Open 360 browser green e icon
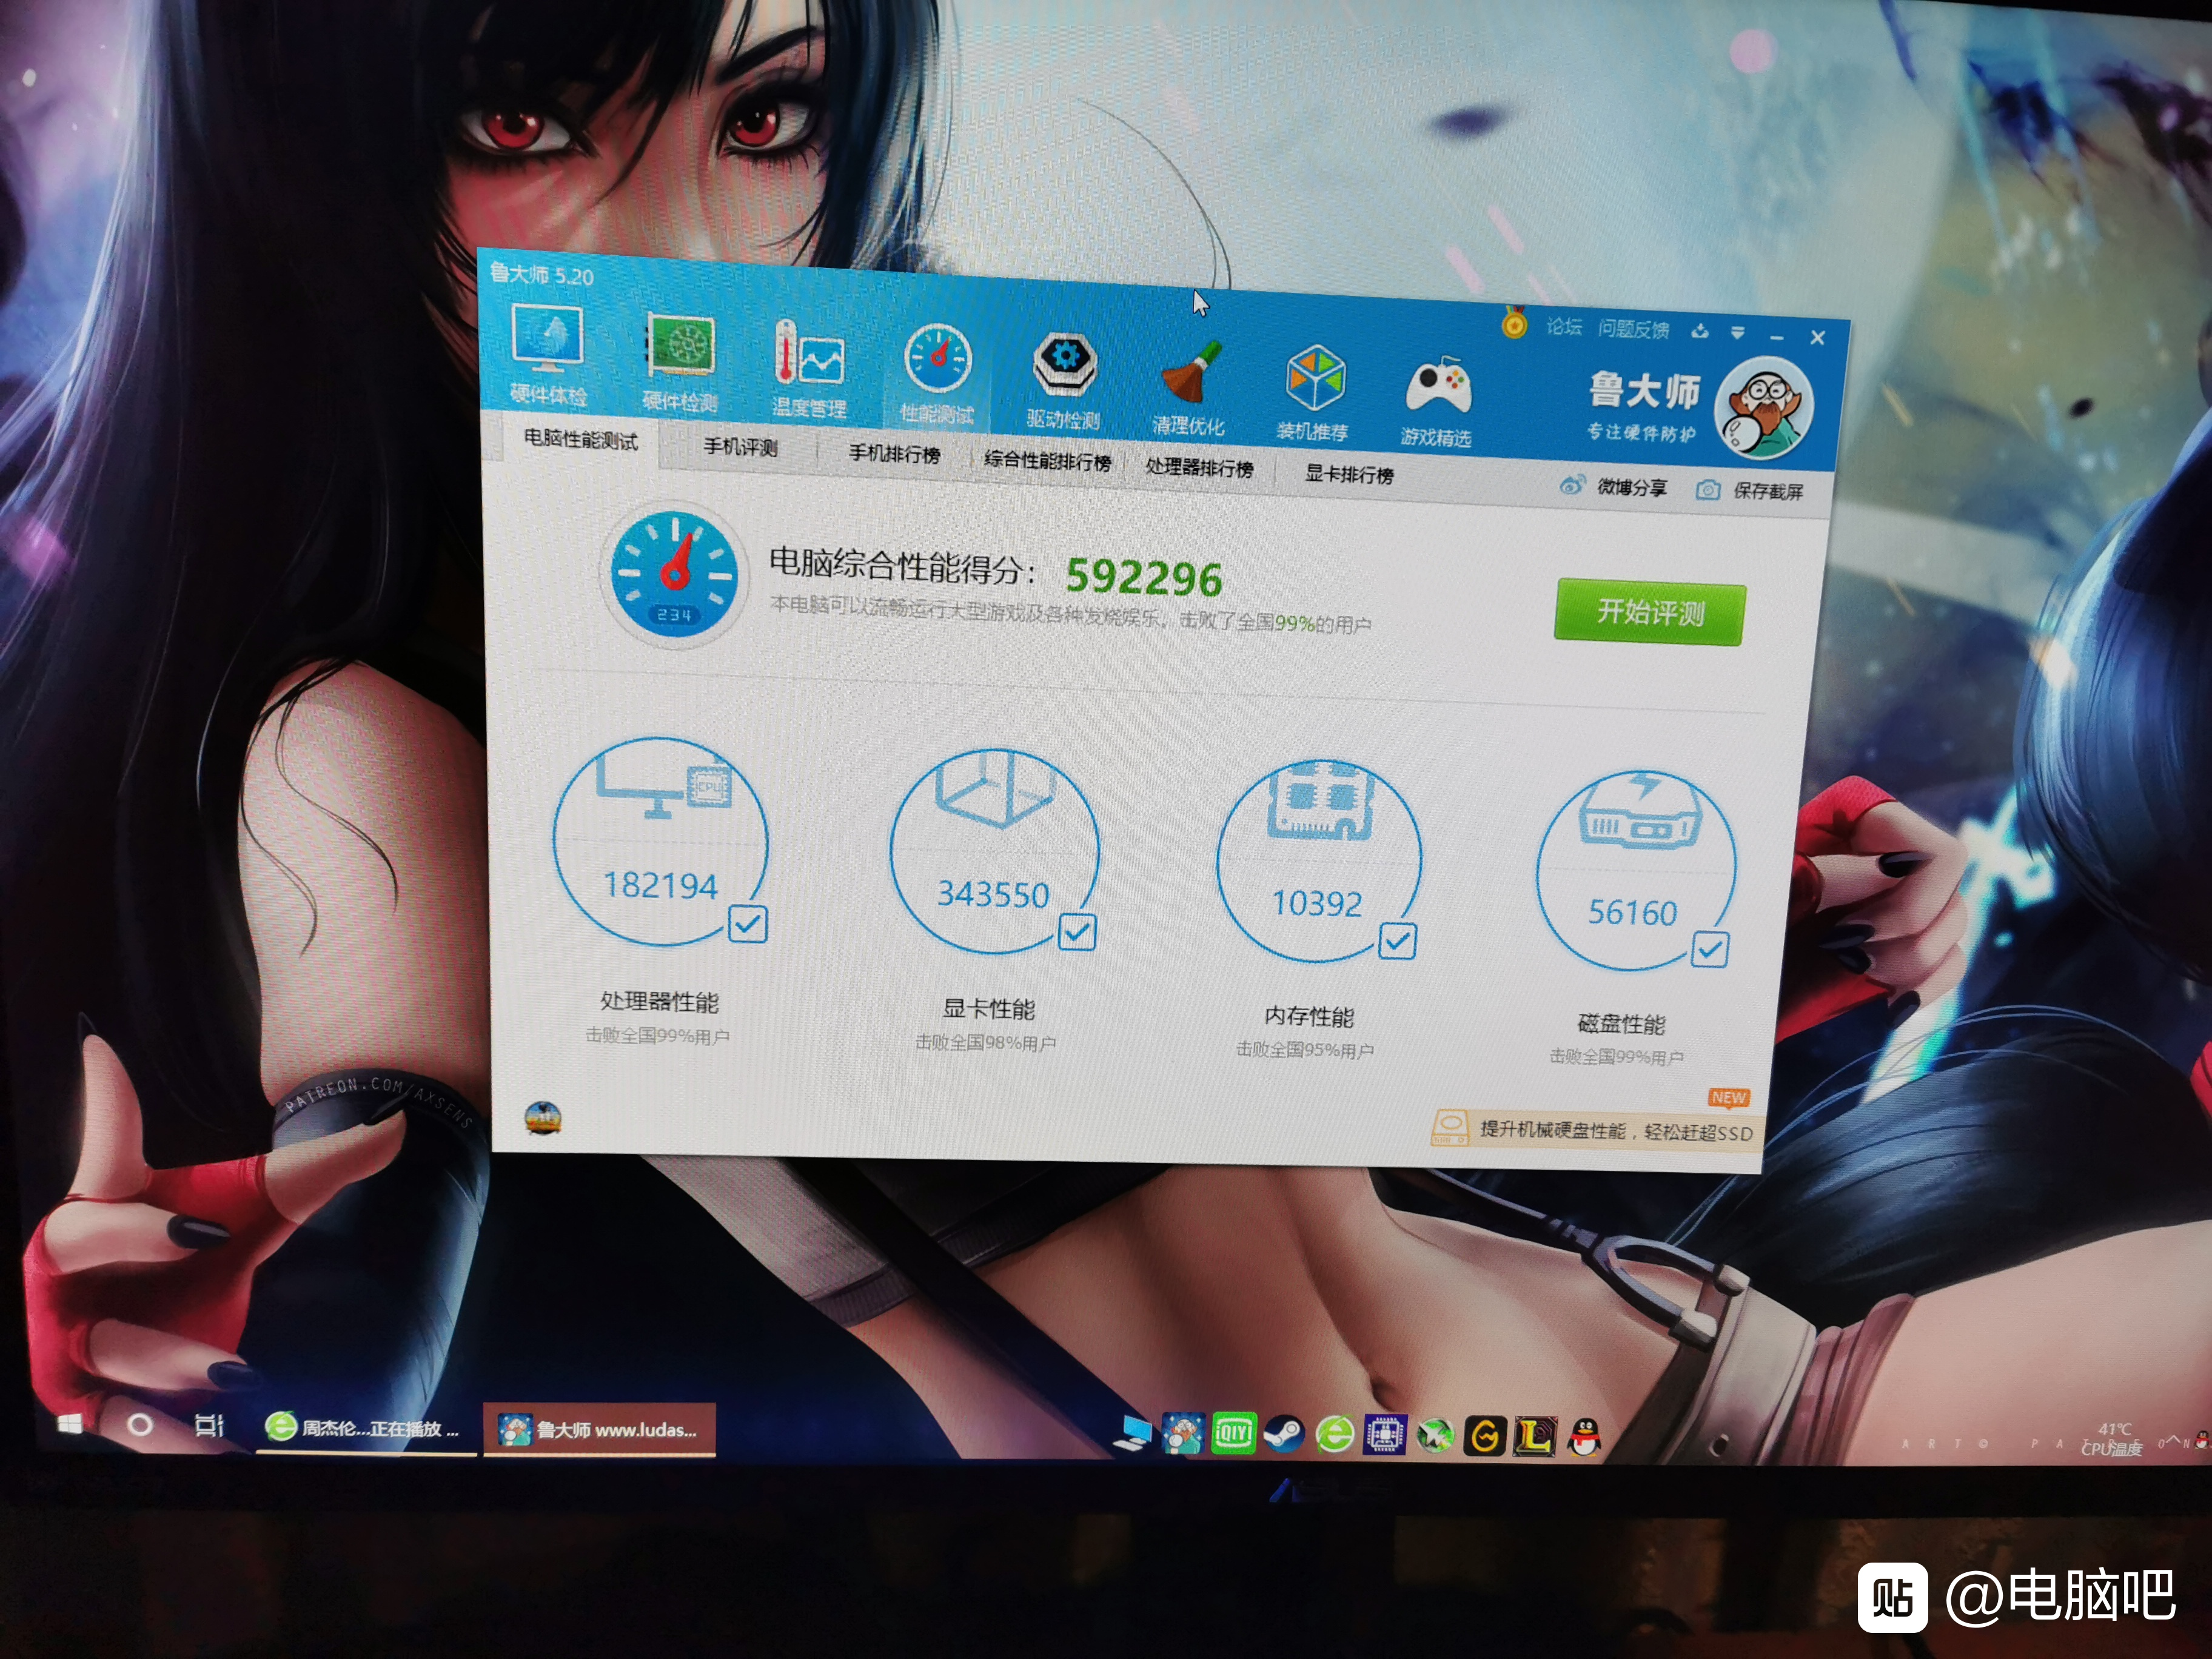2212x1659 pixels. (1335, 1435)
